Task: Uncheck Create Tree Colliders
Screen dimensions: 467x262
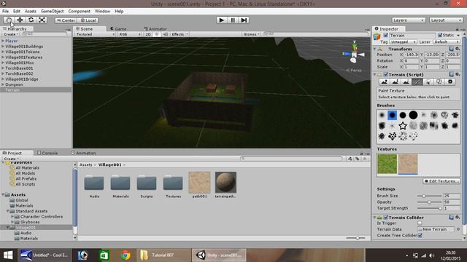Action: coord(420,235)
